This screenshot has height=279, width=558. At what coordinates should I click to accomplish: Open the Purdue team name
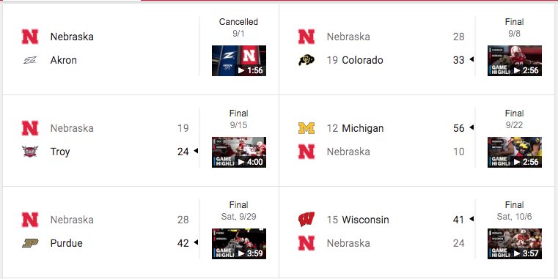coord(67,243)
